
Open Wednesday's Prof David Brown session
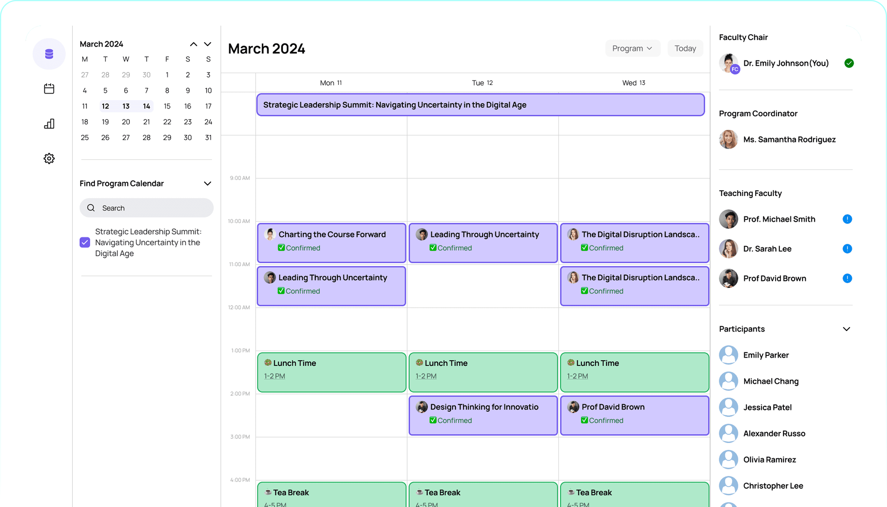click(635, 415)
